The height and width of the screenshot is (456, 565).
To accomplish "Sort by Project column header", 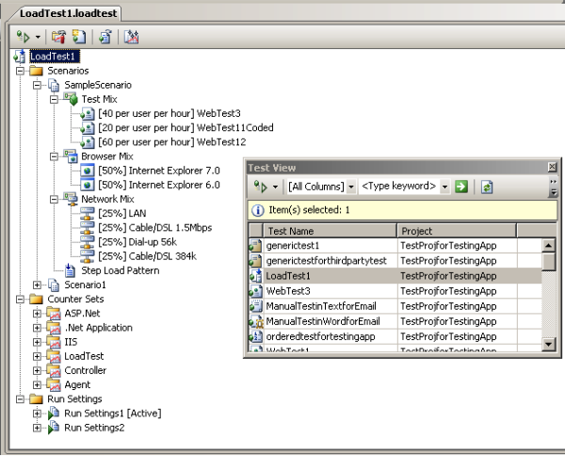I will [x=457, y=231].
